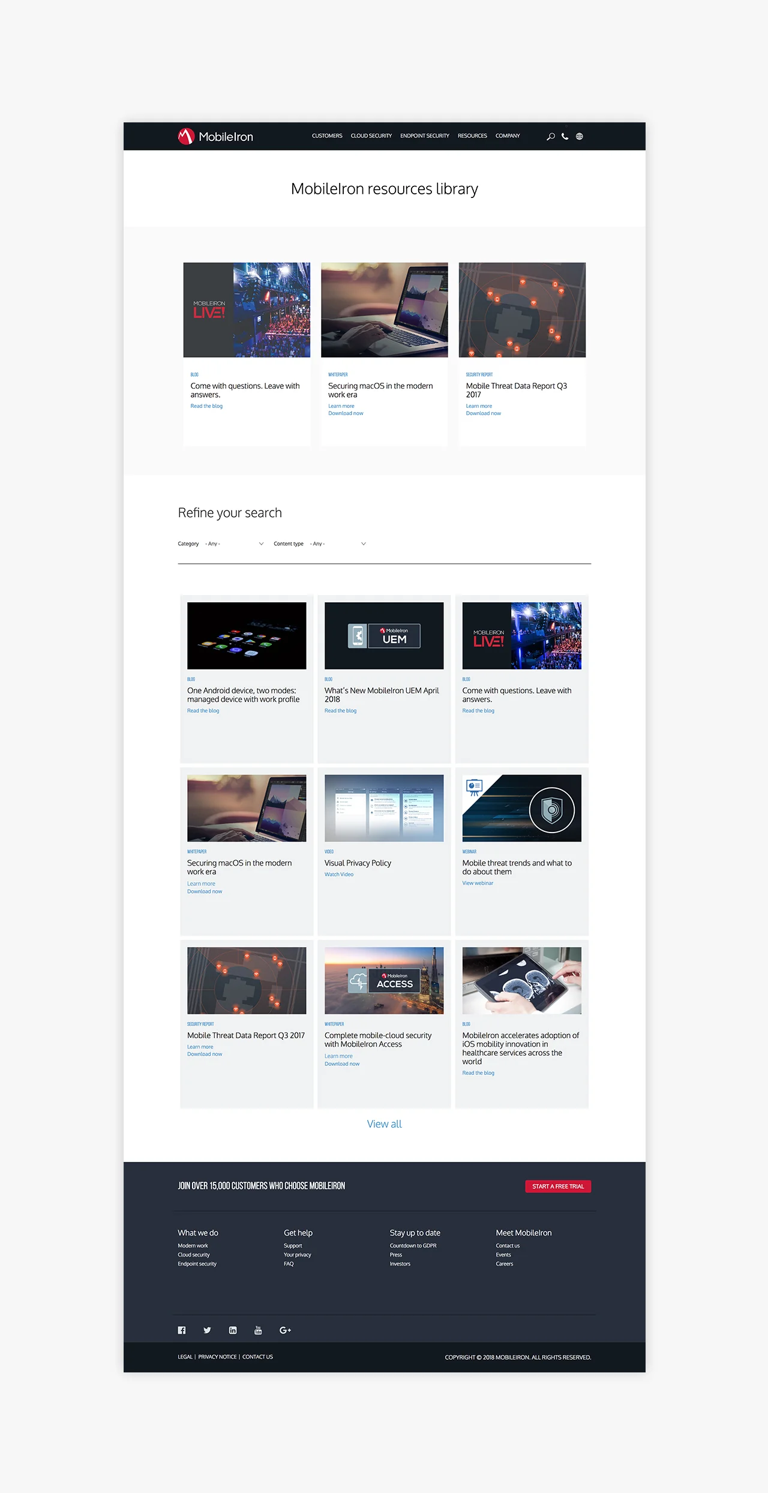Expand the Category dropdown
Viewport: 768px width, 1493px height.
(x=234, y=543)
